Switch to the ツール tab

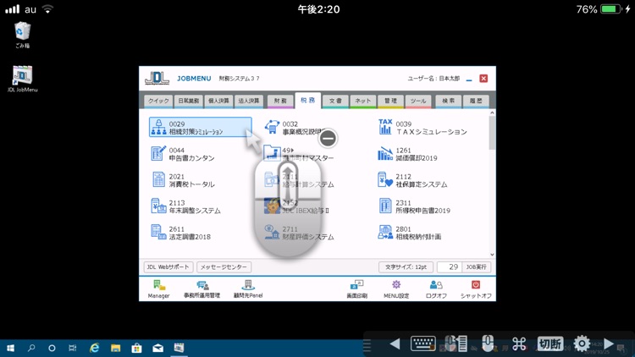pos(418,101)
